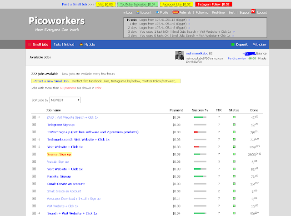The image size is (291, 216).
Task: Click the hide icon beside Packity: Signup
Action: (34, 176)
